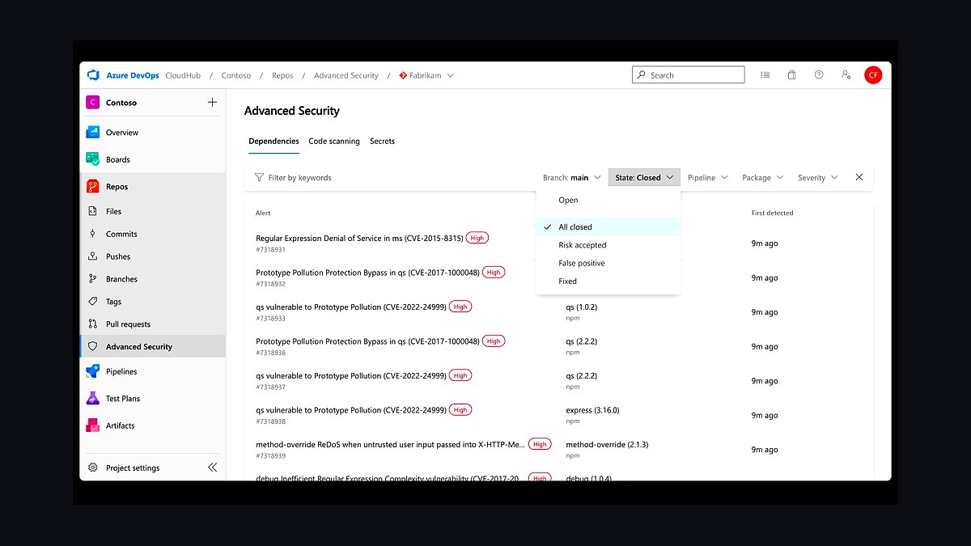Open the Pipeline filter dropdown
Viewport: 971px width, 546px height.
[x=708, y=177]
